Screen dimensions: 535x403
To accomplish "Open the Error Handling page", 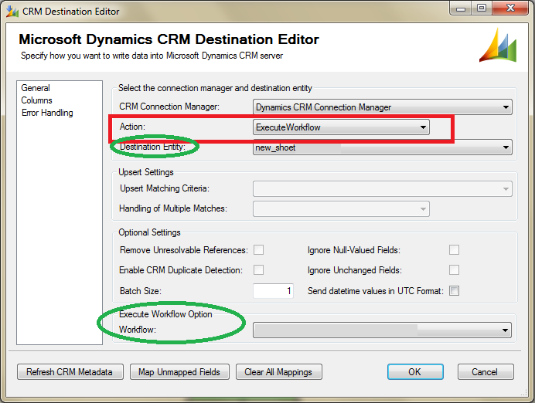I will (47, 113).
